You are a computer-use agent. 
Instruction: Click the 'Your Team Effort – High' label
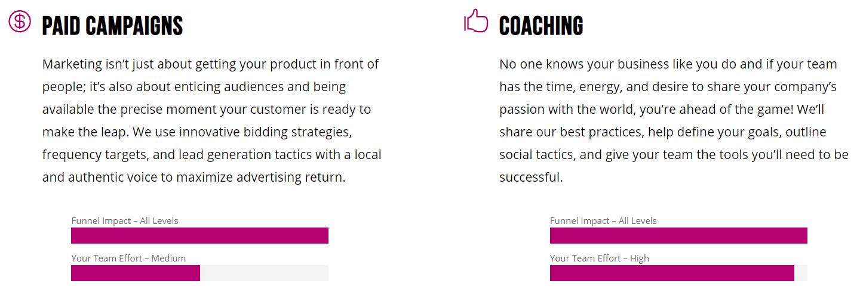[x=599, y=258]
